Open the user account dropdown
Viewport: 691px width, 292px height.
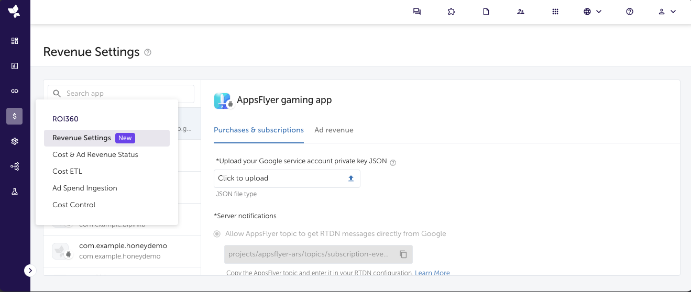coord(667,12)
